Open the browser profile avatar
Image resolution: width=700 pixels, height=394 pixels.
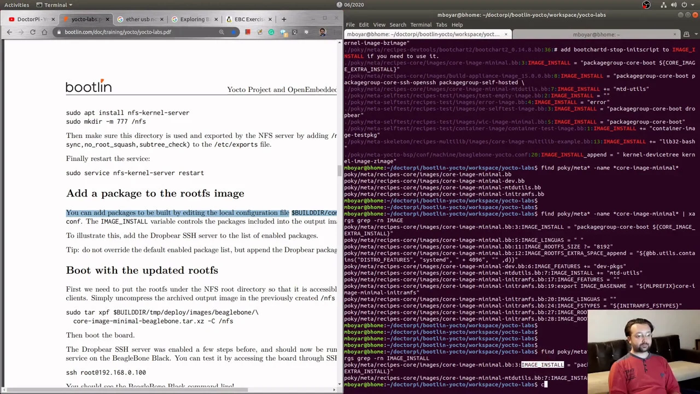322,32
